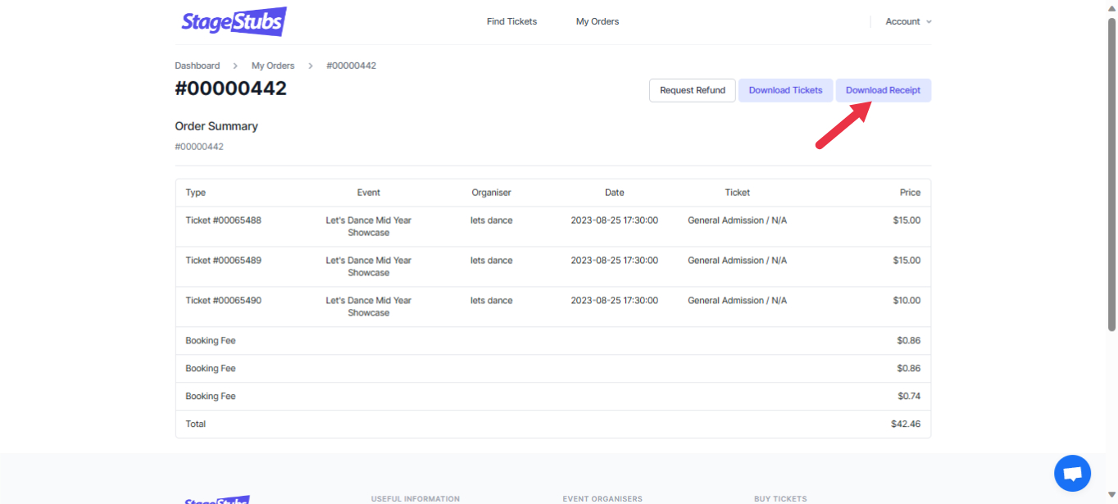Click the Total row amount $42.46
The height and width of the screenshot is (504, 1118).
905,425
